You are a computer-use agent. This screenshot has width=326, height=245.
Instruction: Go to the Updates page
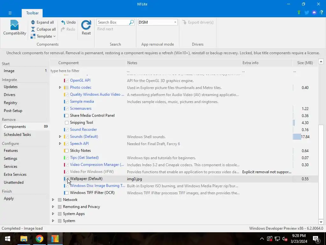pyautogui.click(x=11, y=87)
